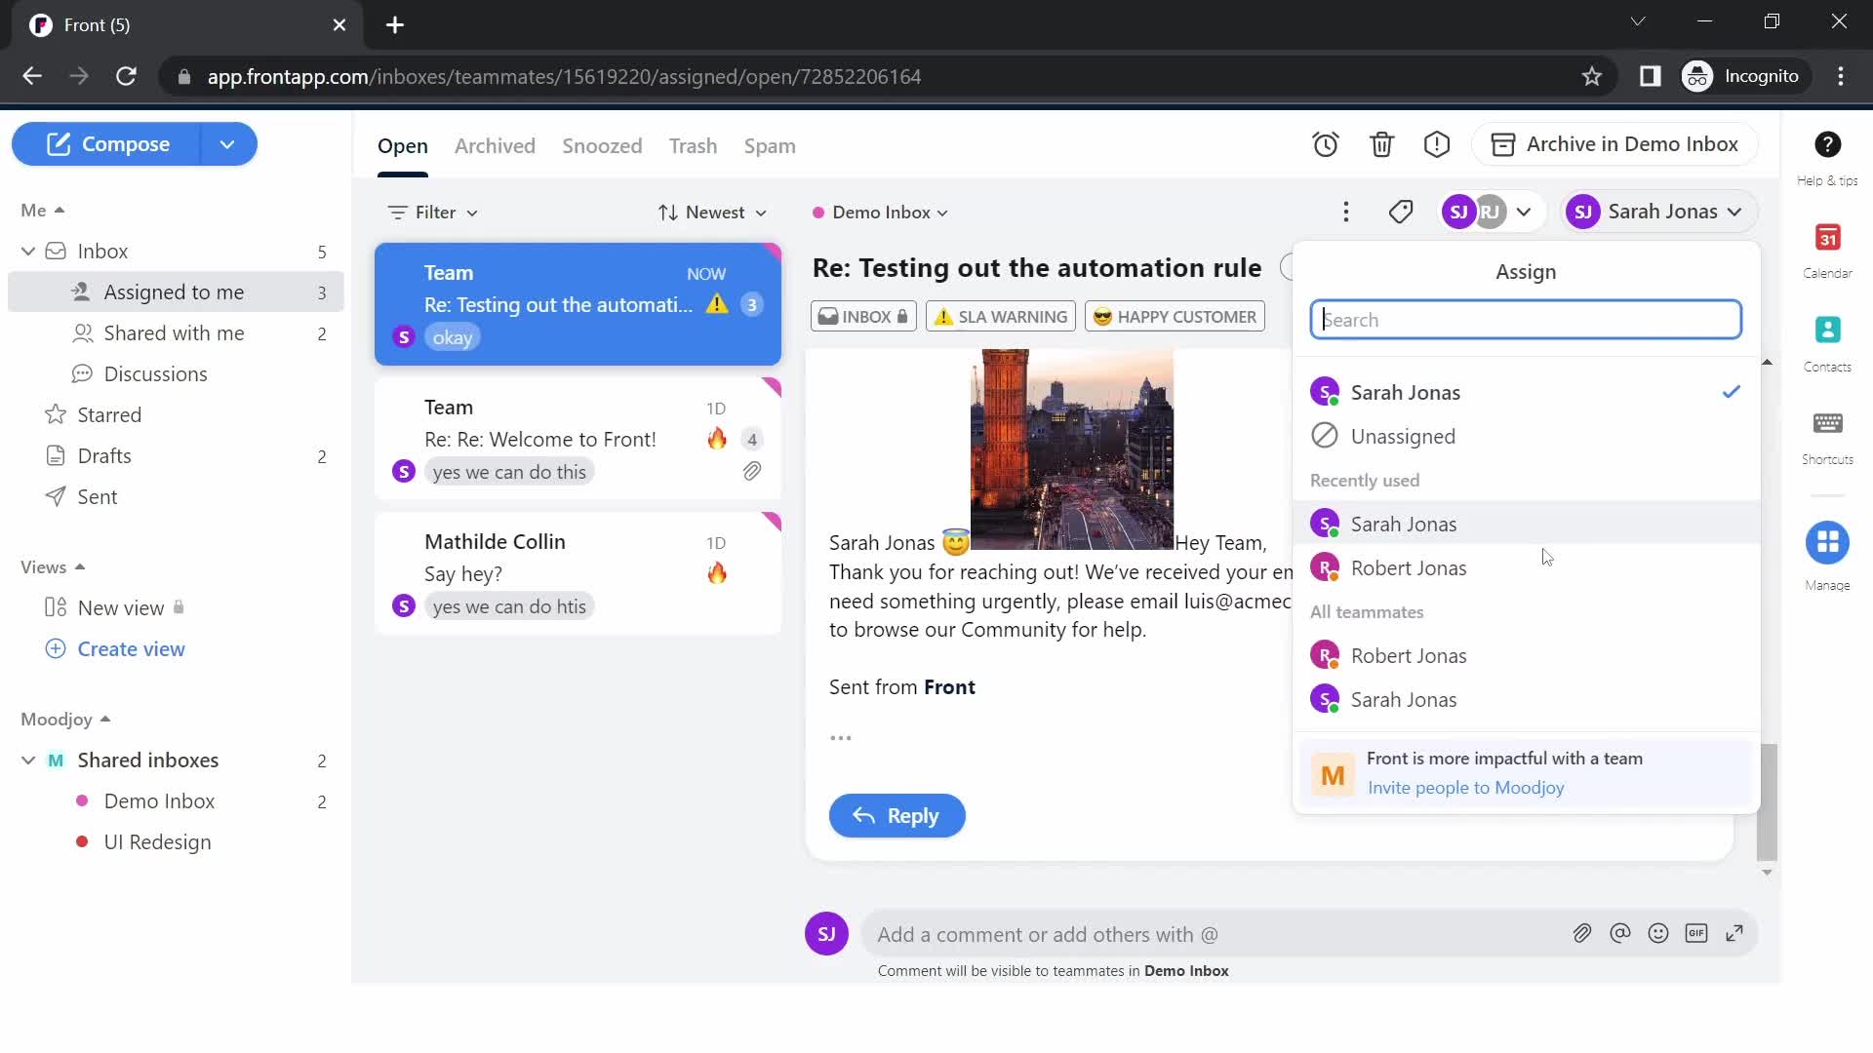Image resolution: width=1873 pixels, height=1053 pixels.
Task: Choose Sarah Jonas under All teammates
Action: tap(1526, 699)
